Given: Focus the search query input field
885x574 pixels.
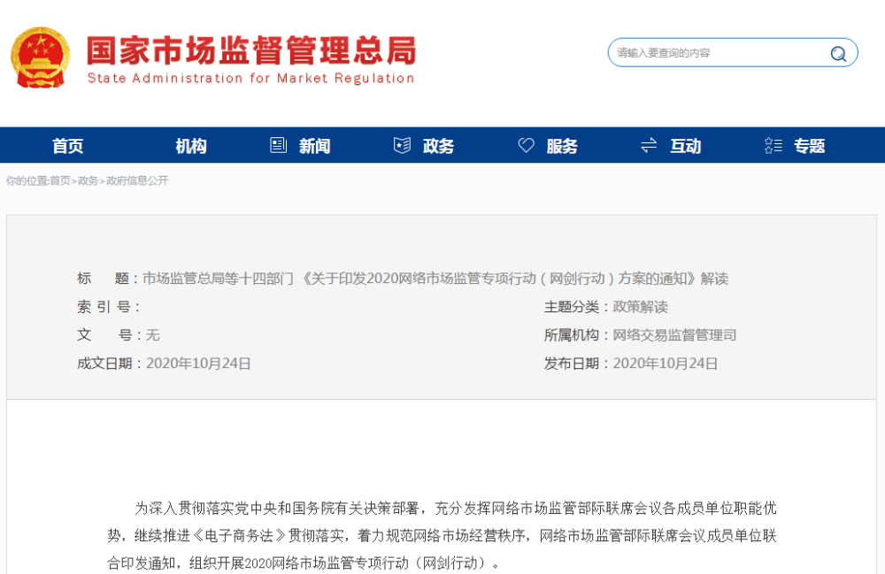Looking at the screenshot, I should click(x=717, y=53).
